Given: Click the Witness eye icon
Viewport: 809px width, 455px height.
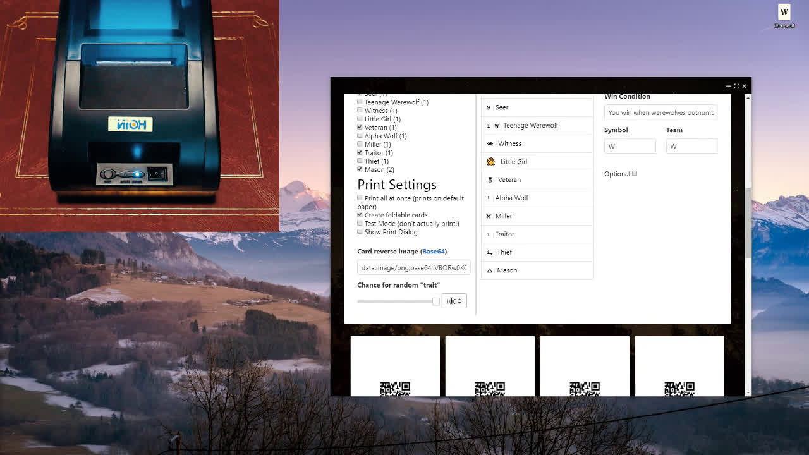Looking at the screenshot, I should pos(490,143).
